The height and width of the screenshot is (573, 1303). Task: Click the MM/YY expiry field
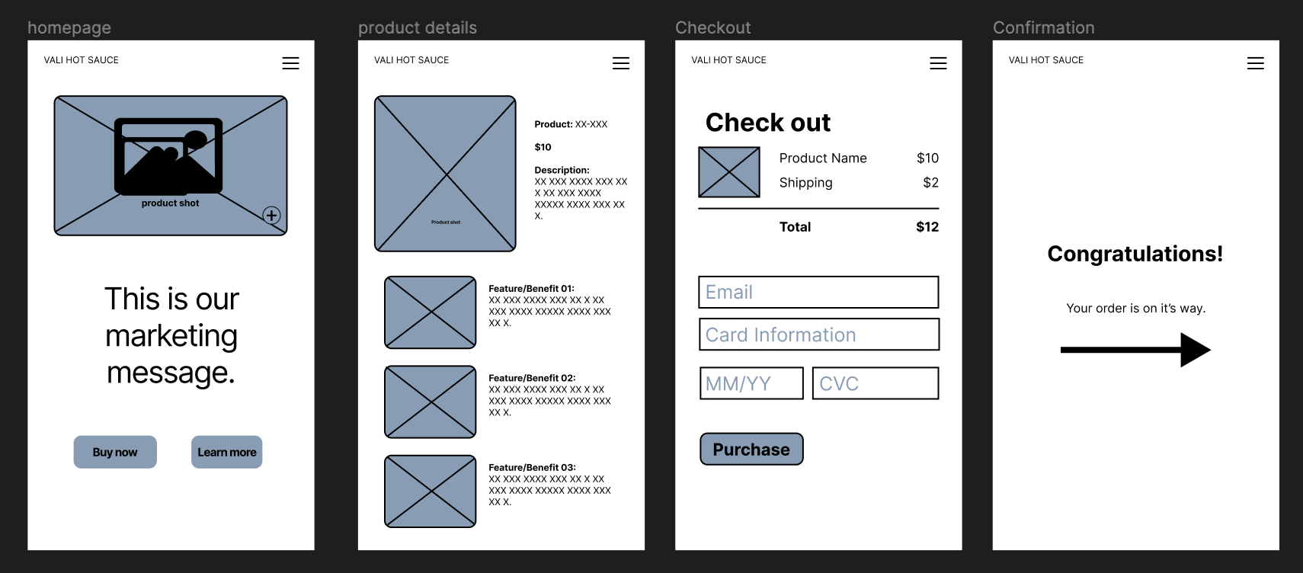(751, 383)
